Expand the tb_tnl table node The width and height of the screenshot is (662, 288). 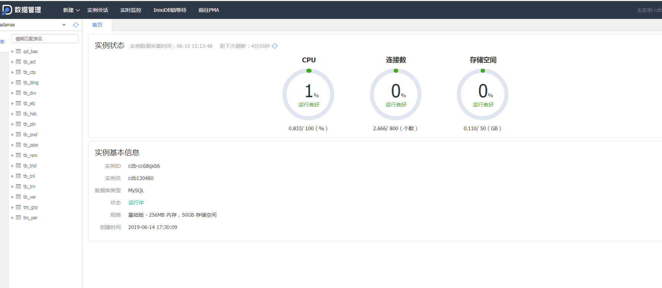(x=12, y=176)
